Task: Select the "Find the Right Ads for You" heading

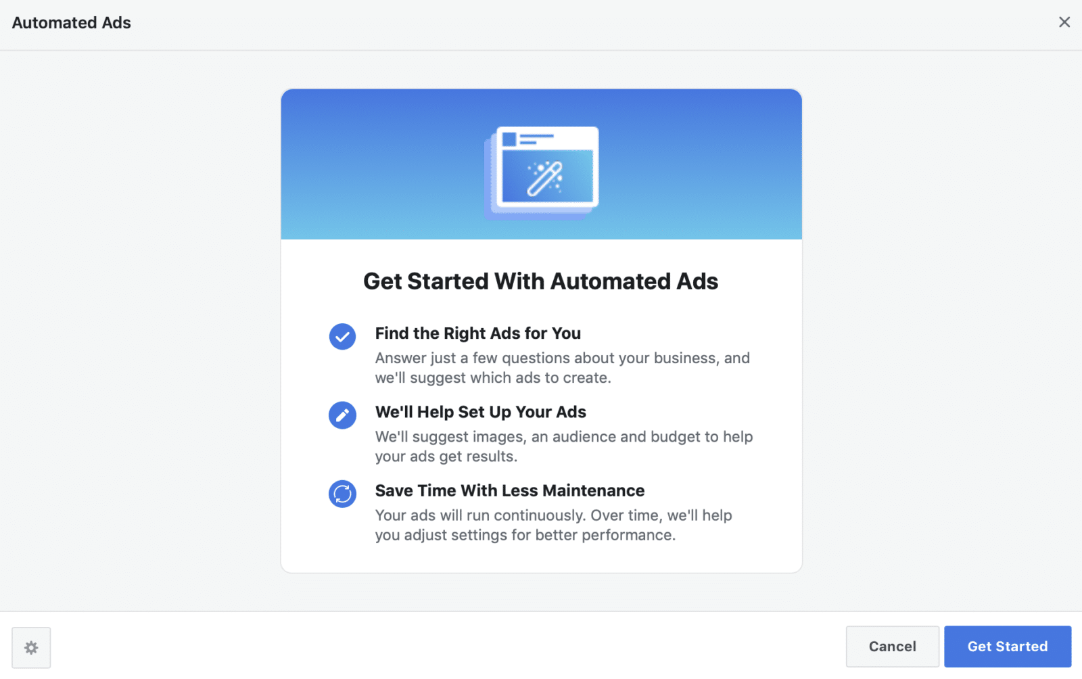Action: click(x=477, y=333)
